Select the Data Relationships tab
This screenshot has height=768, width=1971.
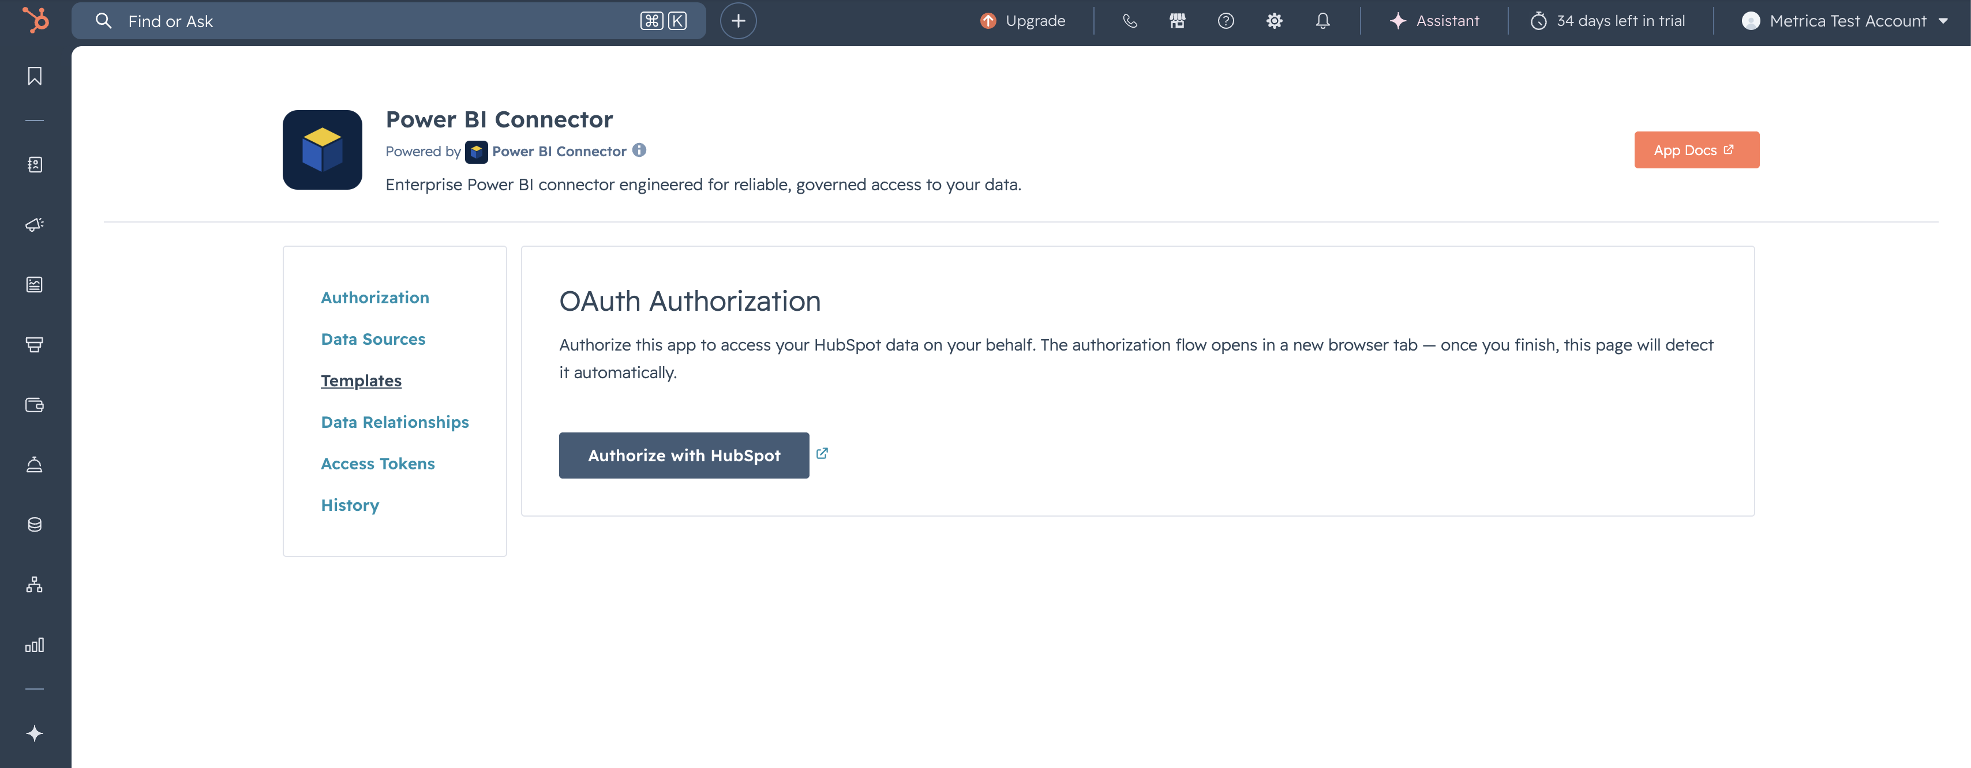(x=395, y=422)
